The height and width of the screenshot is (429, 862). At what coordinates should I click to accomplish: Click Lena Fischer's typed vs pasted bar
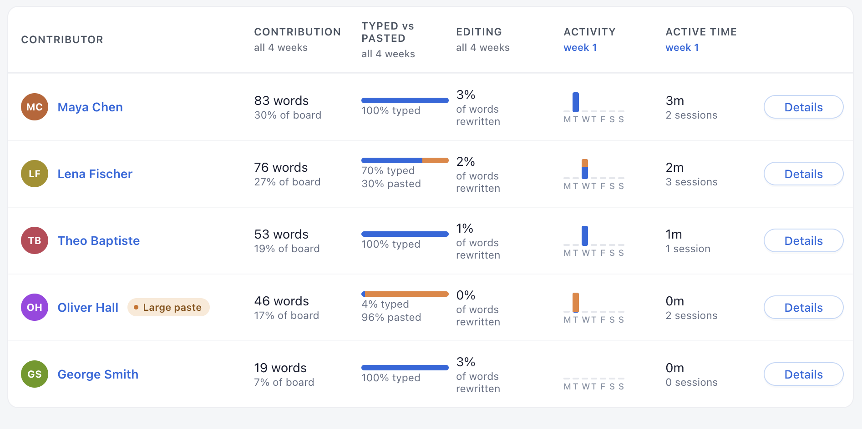(x=405, y=160)
